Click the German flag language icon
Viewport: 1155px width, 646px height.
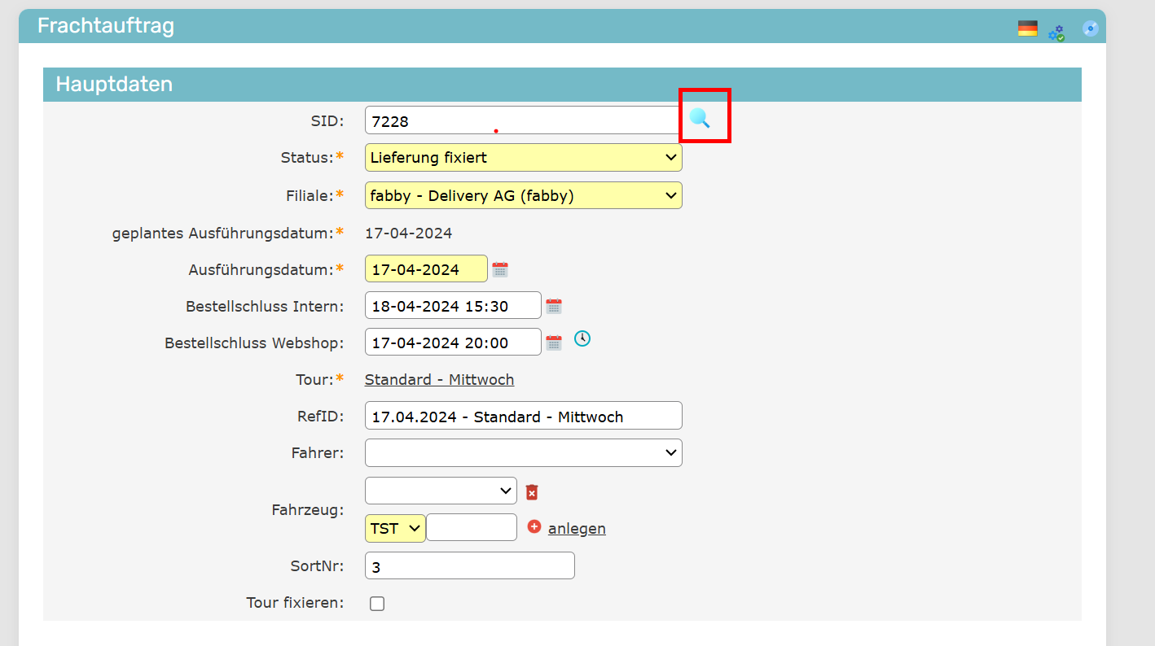(x=1027, y=29)
